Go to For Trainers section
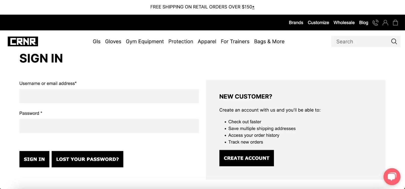This screenshot has height=189, width=405. pos(235,41)
